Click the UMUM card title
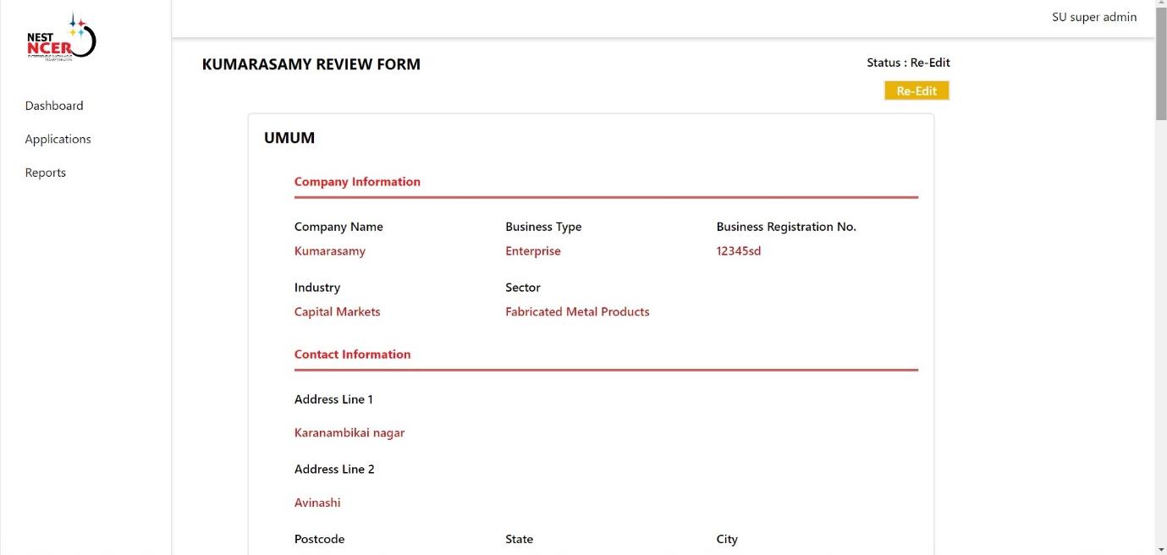The width and height of the screenshot is (1167, 555). [x=289, y=138]
